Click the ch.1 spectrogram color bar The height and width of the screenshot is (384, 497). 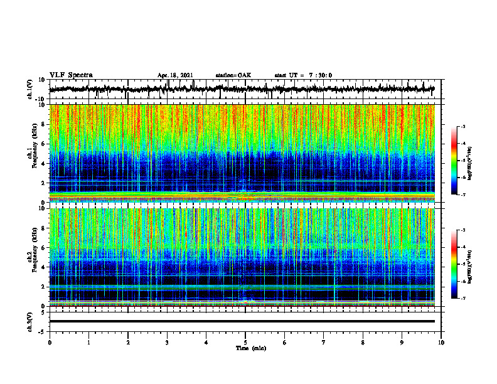454,161
